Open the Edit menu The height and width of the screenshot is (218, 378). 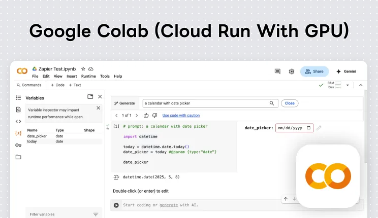tap(46, 76)
